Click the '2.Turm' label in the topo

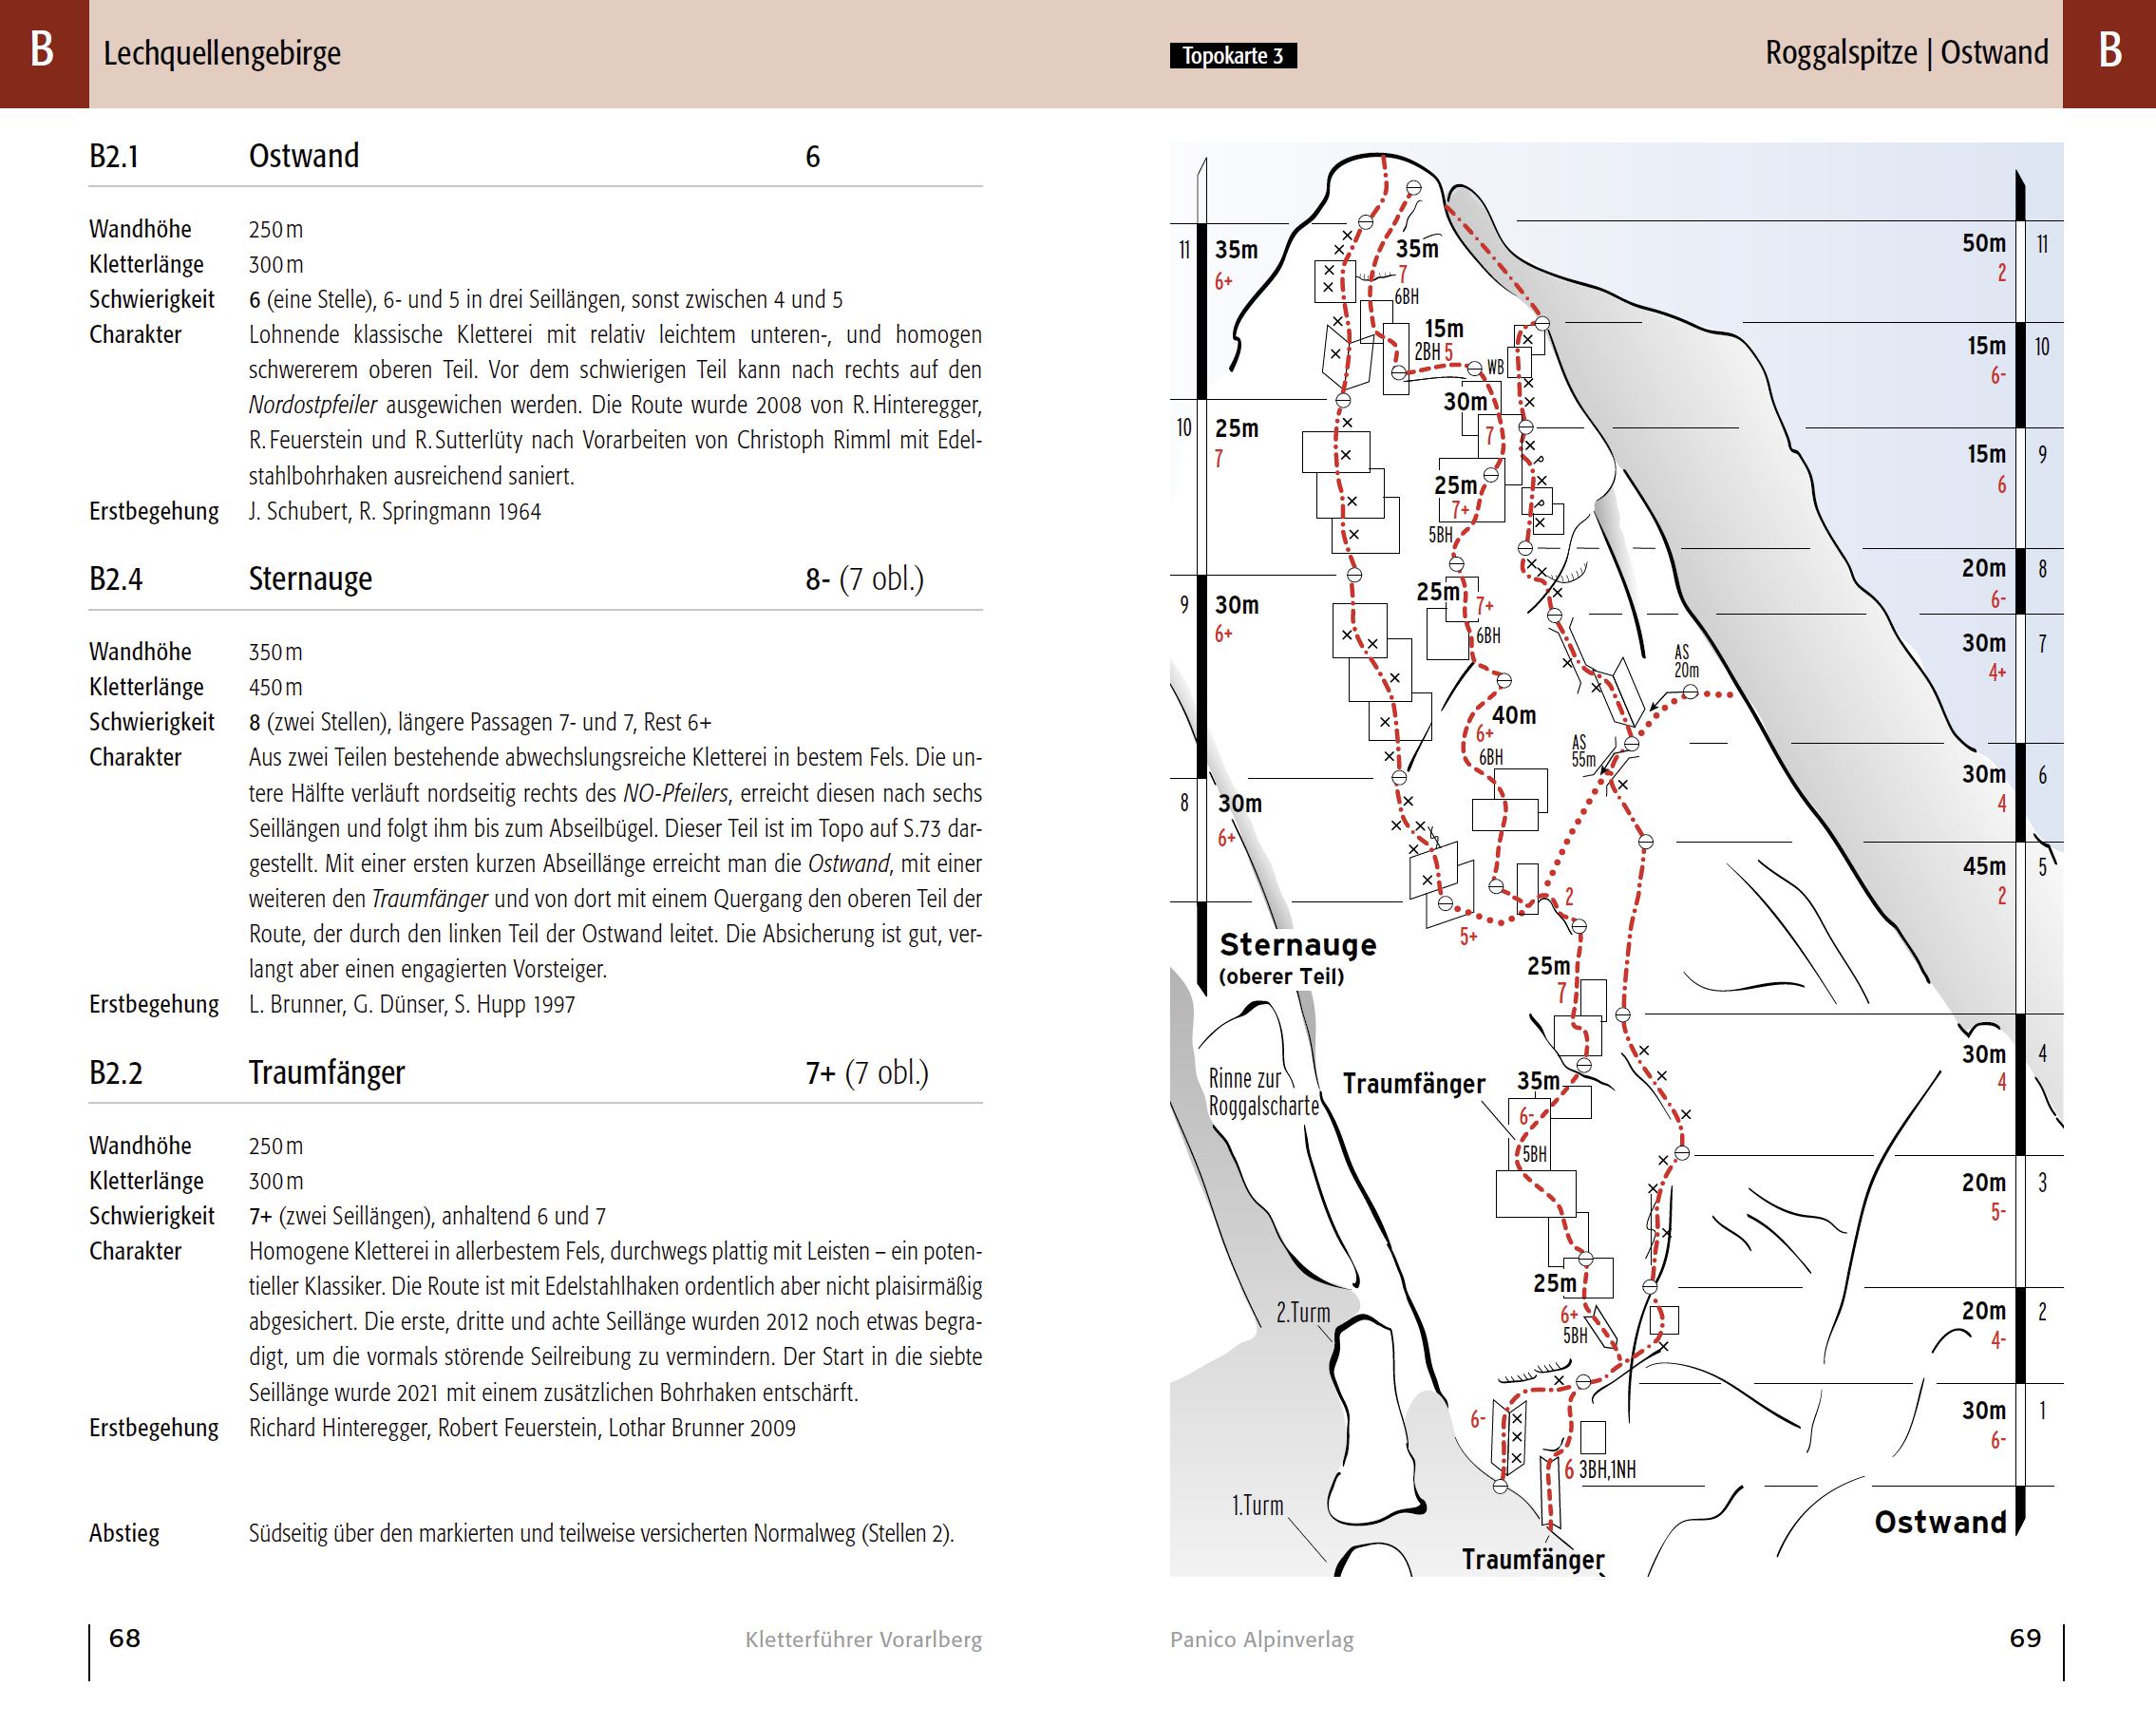click(1303, 1312)
